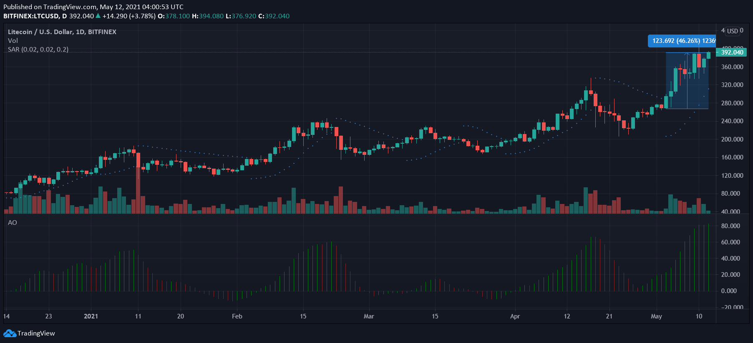This screenshot has width=753, height=343.
Task: Click the 320.000 price axis label
Action: pyautogui.click(x=732, y=85)
